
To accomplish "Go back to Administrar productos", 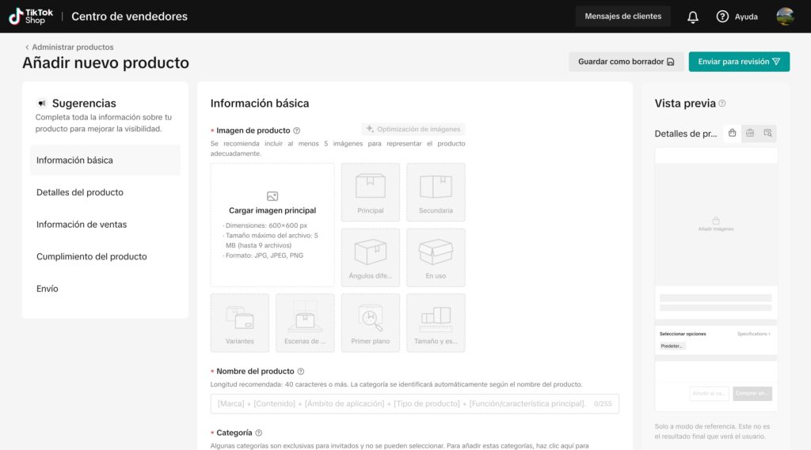I will pyautogui.click(x=69, y=47).
